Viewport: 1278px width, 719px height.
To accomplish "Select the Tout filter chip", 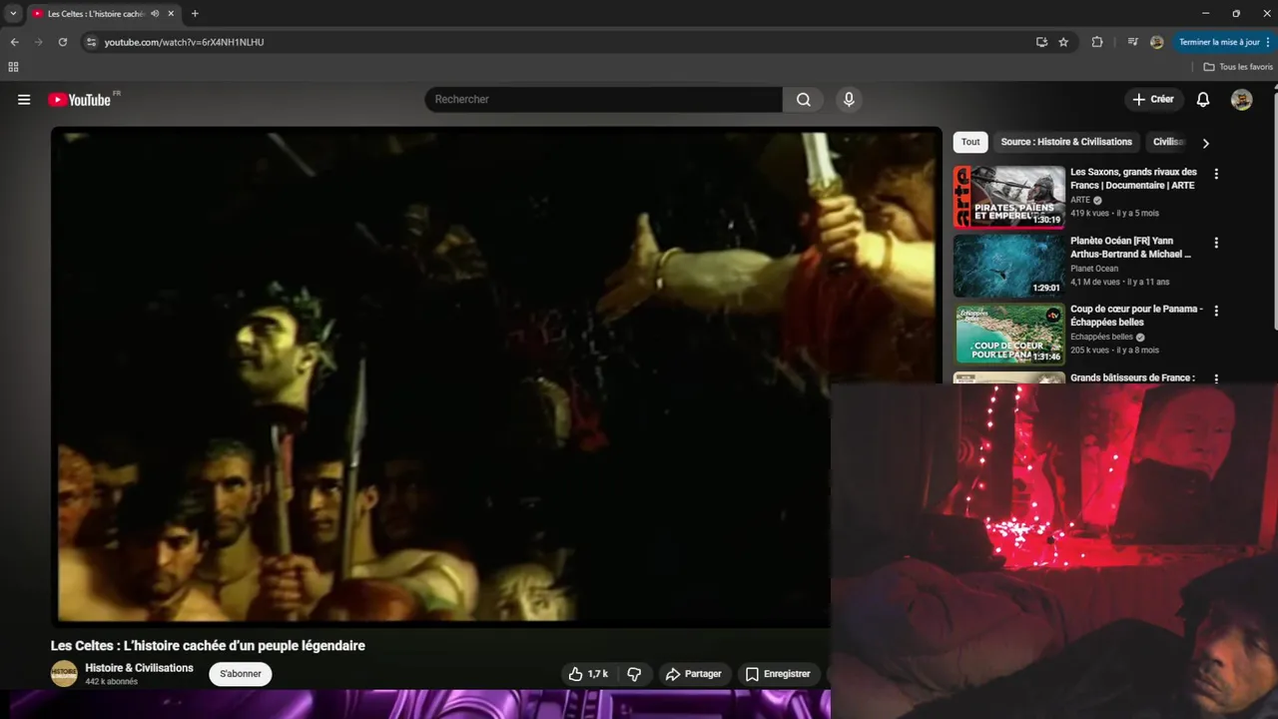I will [x=970, y=142].
